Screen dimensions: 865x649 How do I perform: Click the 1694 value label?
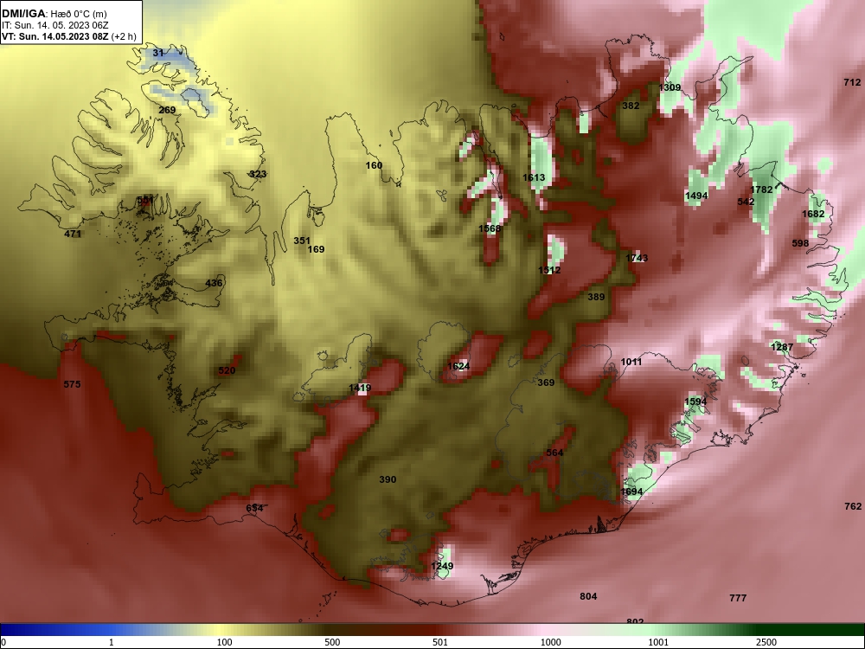pyautogui.click(x=631, y=492)
